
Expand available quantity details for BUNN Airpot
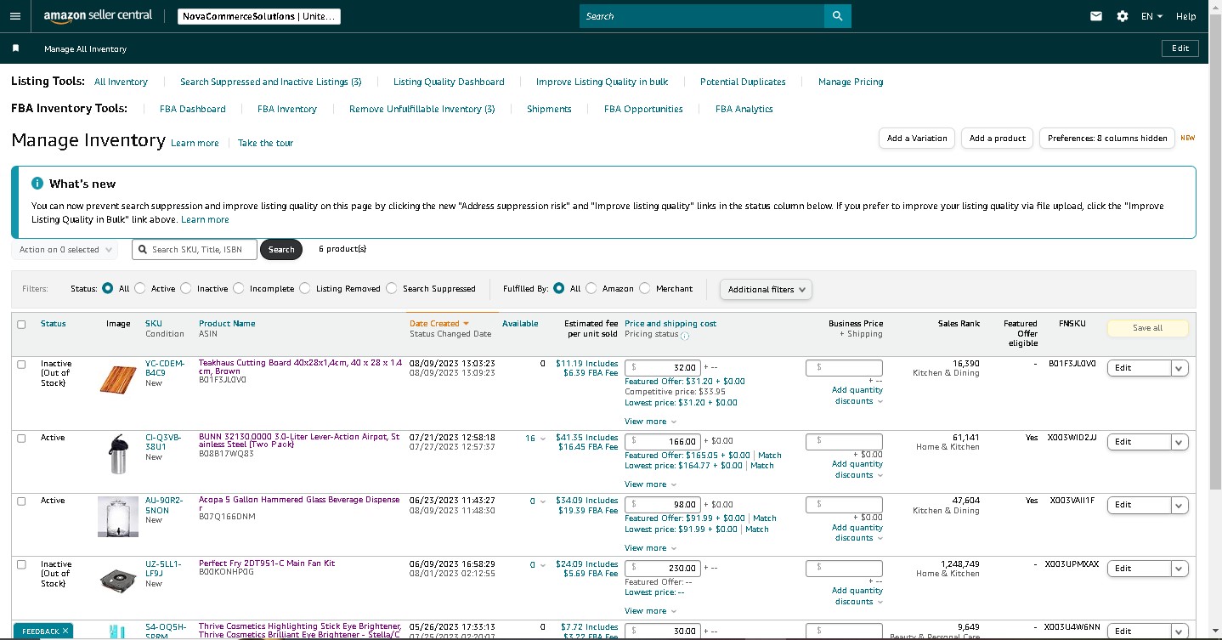coord(543,439)
